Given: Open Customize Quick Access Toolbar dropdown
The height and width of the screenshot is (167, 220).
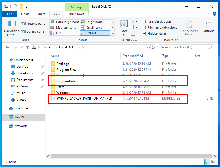Looking at the screenshot, I should pyautogui.click(x=26, y=7).
